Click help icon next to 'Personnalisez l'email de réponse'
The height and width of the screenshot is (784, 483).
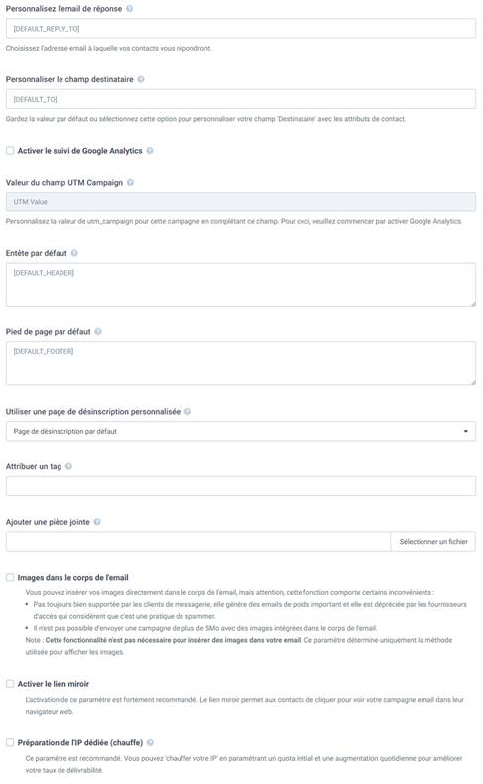(x=129, y=9)
